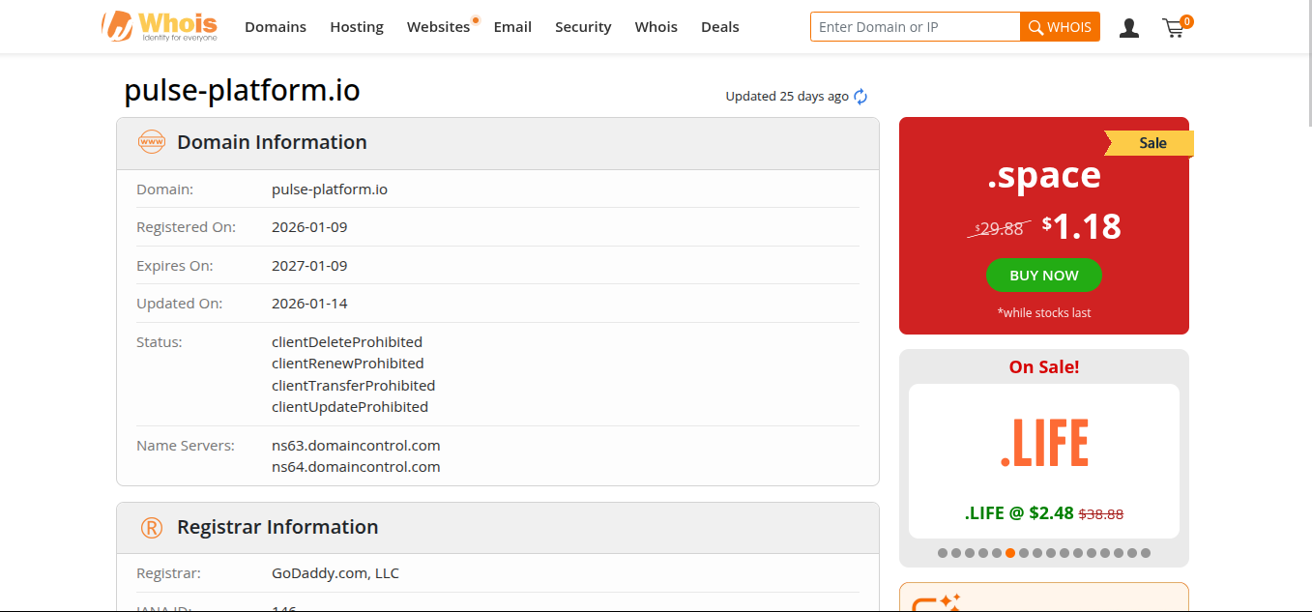Click the On Sale! heading

pos(1044,367)
